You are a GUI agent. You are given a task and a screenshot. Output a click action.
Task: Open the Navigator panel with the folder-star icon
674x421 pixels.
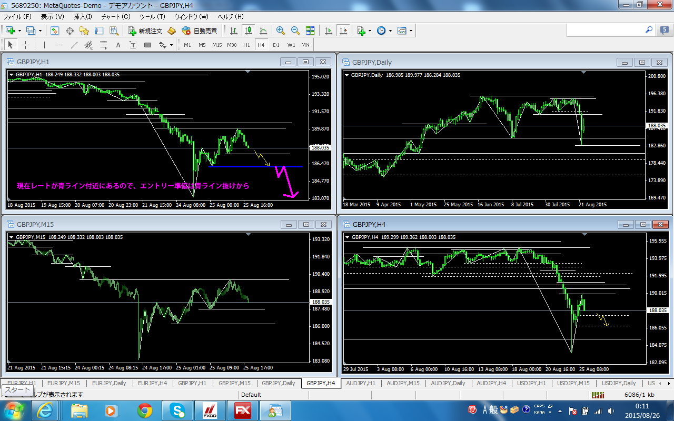[84, 31]
